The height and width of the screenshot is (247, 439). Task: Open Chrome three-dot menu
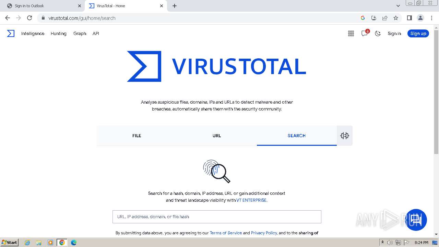[431, 18]
